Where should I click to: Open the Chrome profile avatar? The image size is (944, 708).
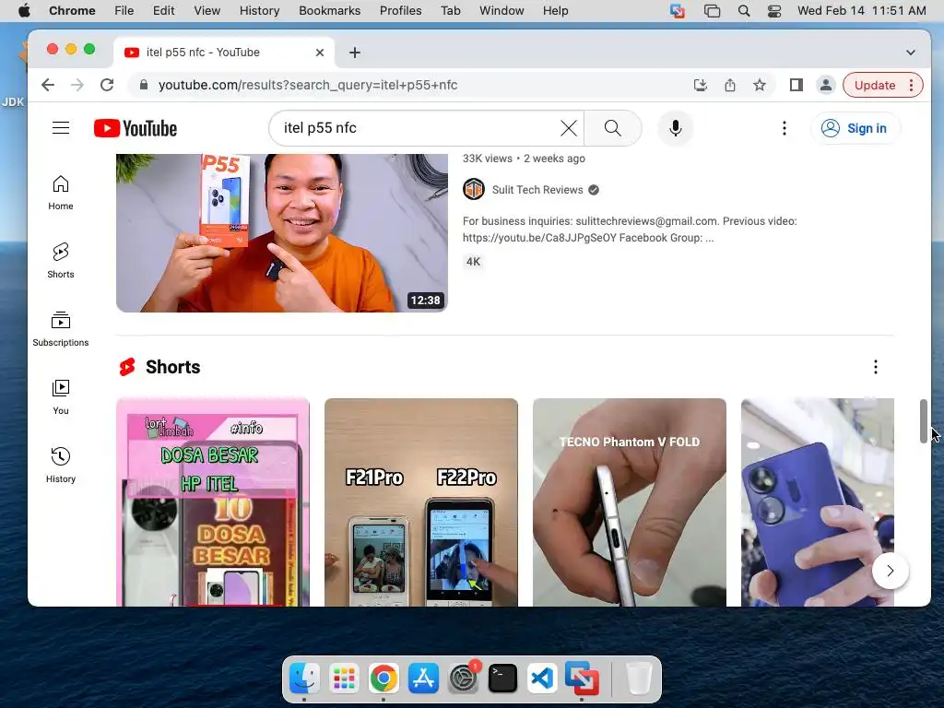click(x=826, y=85)
